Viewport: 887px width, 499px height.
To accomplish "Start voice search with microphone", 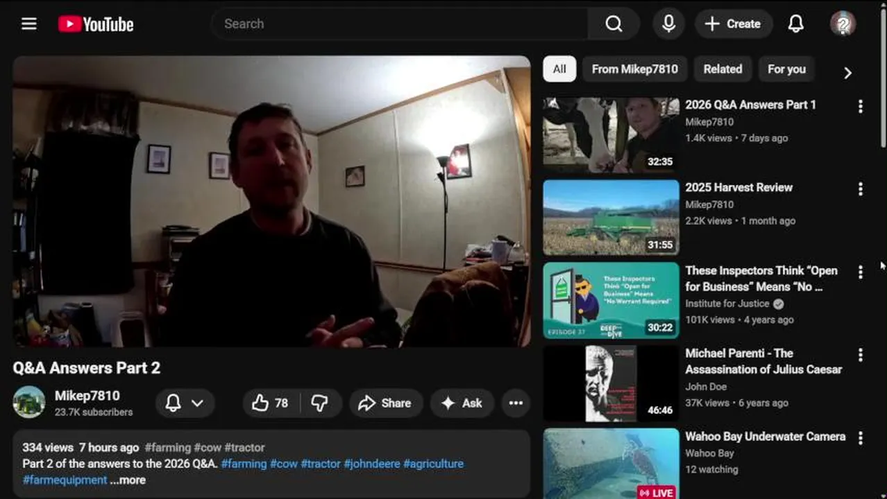I will pos(668,24).
